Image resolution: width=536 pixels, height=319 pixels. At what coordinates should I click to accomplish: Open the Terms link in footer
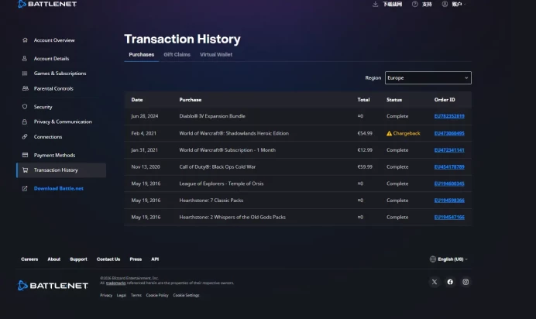136,295
